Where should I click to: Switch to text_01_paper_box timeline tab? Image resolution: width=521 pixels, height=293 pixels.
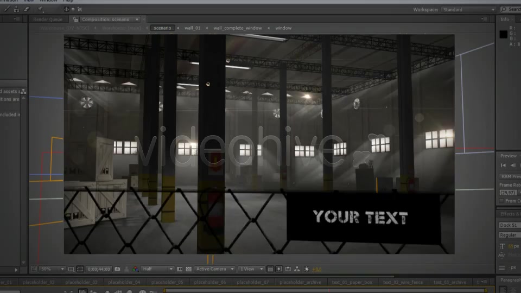pyautogui.click(x=352, y=282)
